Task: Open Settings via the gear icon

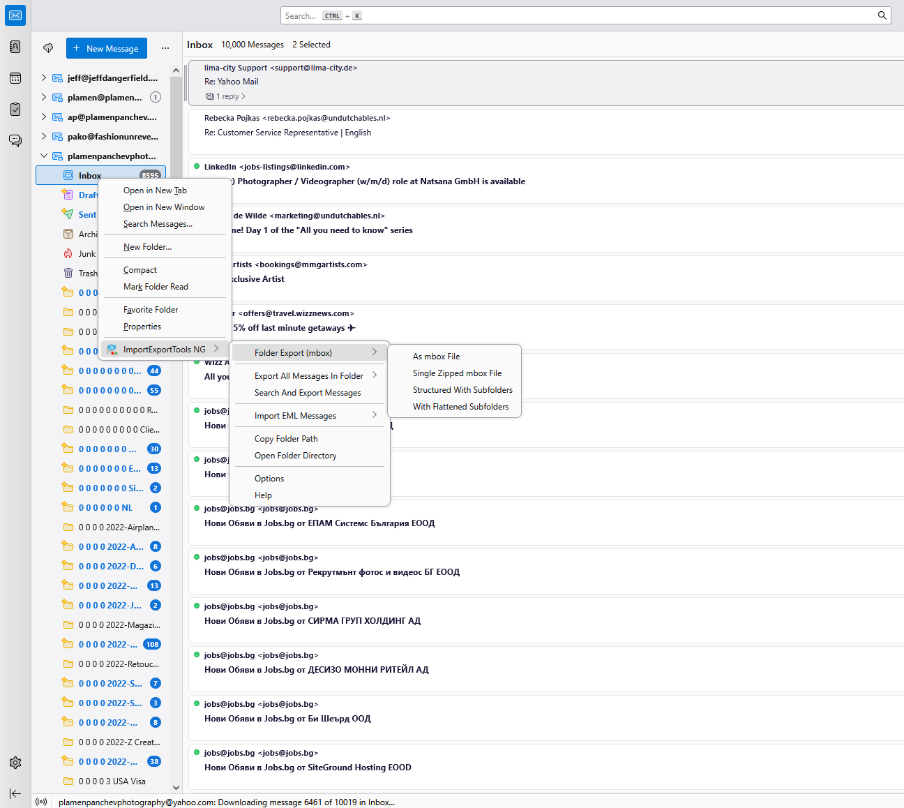Action: coord(15,763)
